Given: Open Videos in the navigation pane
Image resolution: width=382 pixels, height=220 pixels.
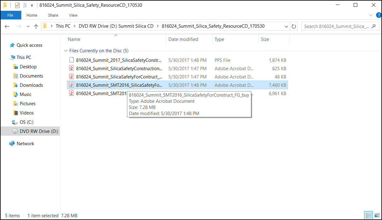Looking at the screenshot, I should [x=27, y=113].
